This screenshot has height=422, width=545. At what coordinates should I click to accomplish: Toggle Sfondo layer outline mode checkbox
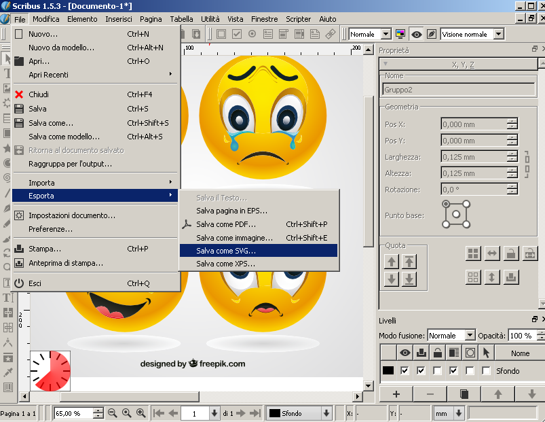pyautogui.click(x=470, y=371)
